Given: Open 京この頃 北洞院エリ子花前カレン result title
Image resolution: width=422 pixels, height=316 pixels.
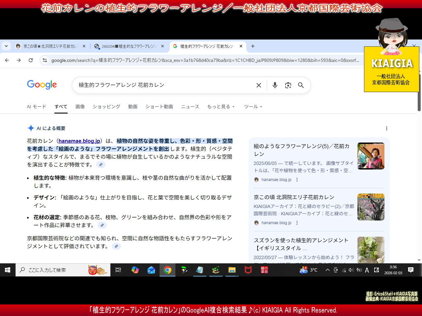Looking at the screenshot, I should coord(294,197).
